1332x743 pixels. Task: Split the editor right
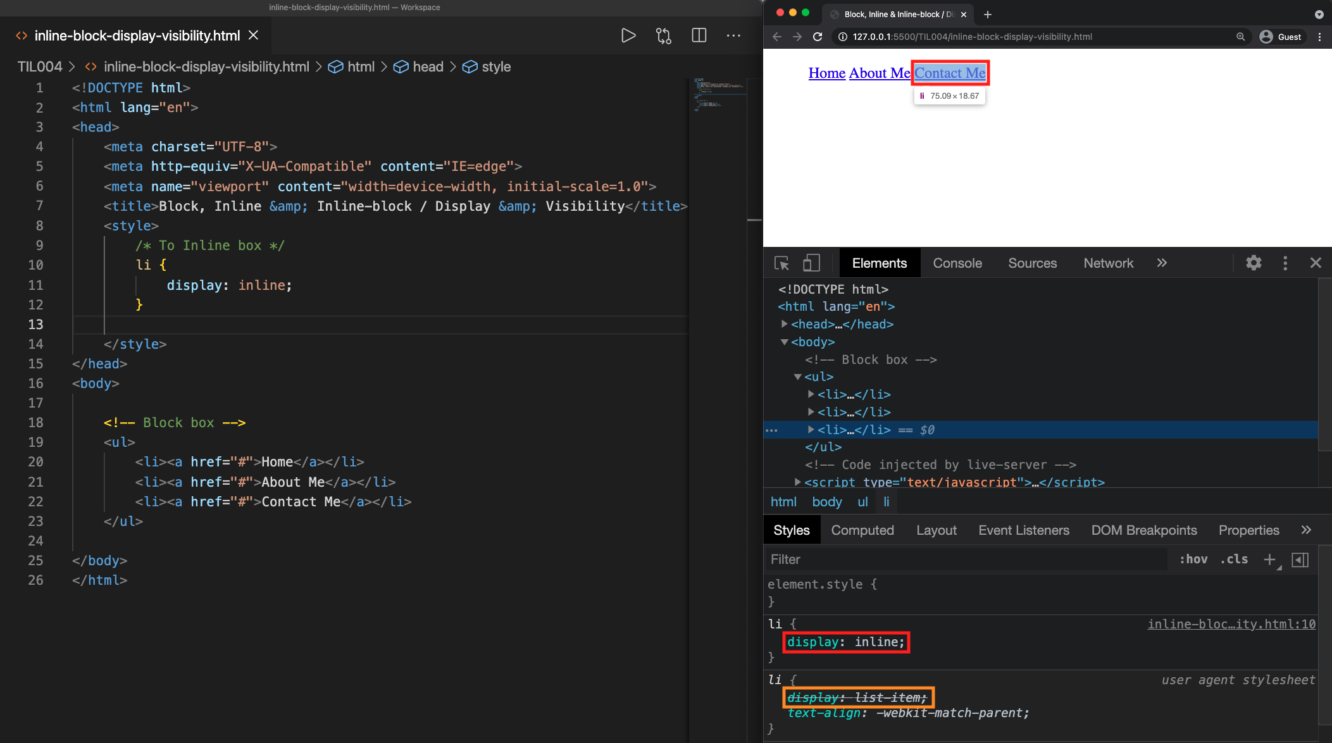click(x=699, y=35)
